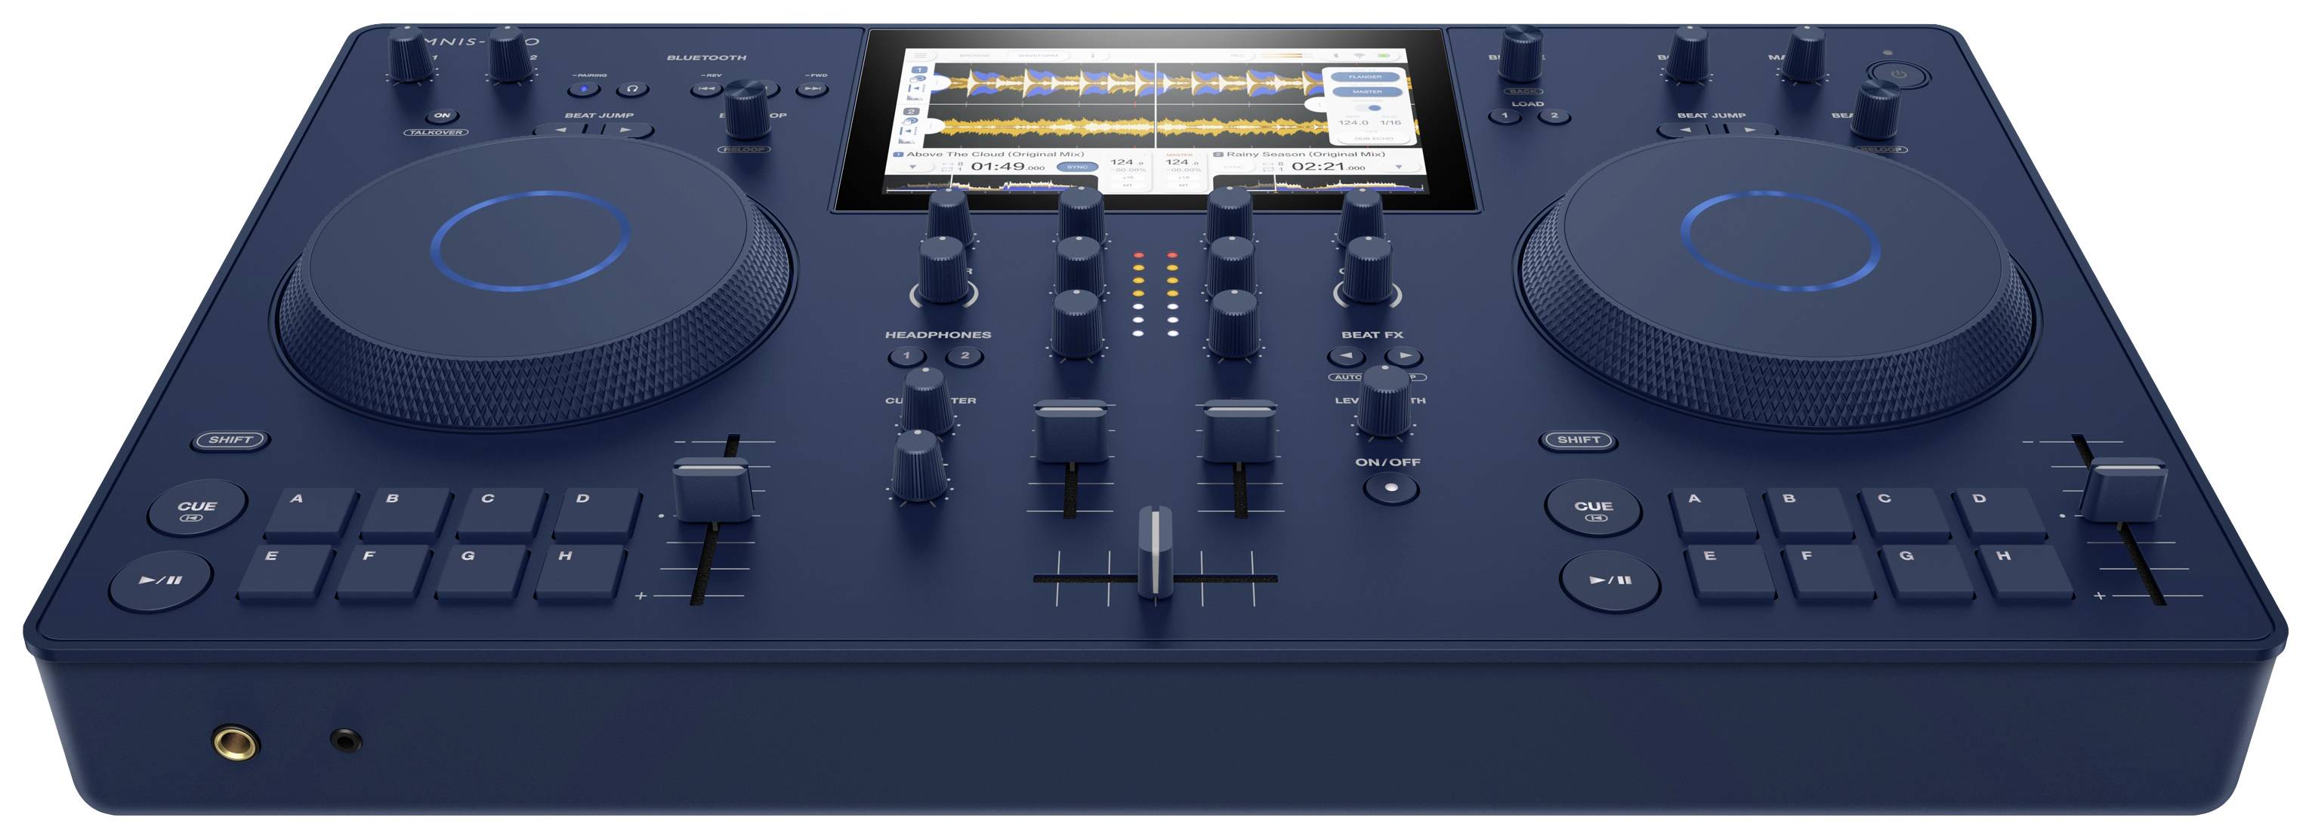The width and height of the screenshot is (2312, 839).
Task: Flip the quantize toggle in the FX panel
Action: (1369, 108)
